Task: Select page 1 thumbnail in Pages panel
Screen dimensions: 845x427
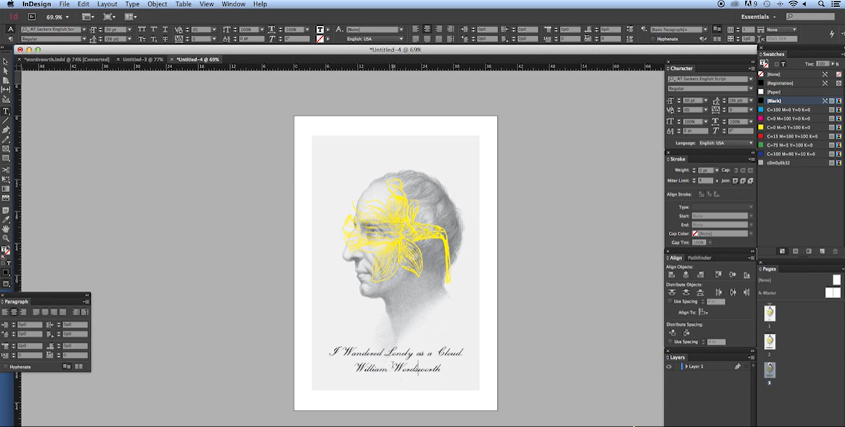Action: click(x=769, y=313)
